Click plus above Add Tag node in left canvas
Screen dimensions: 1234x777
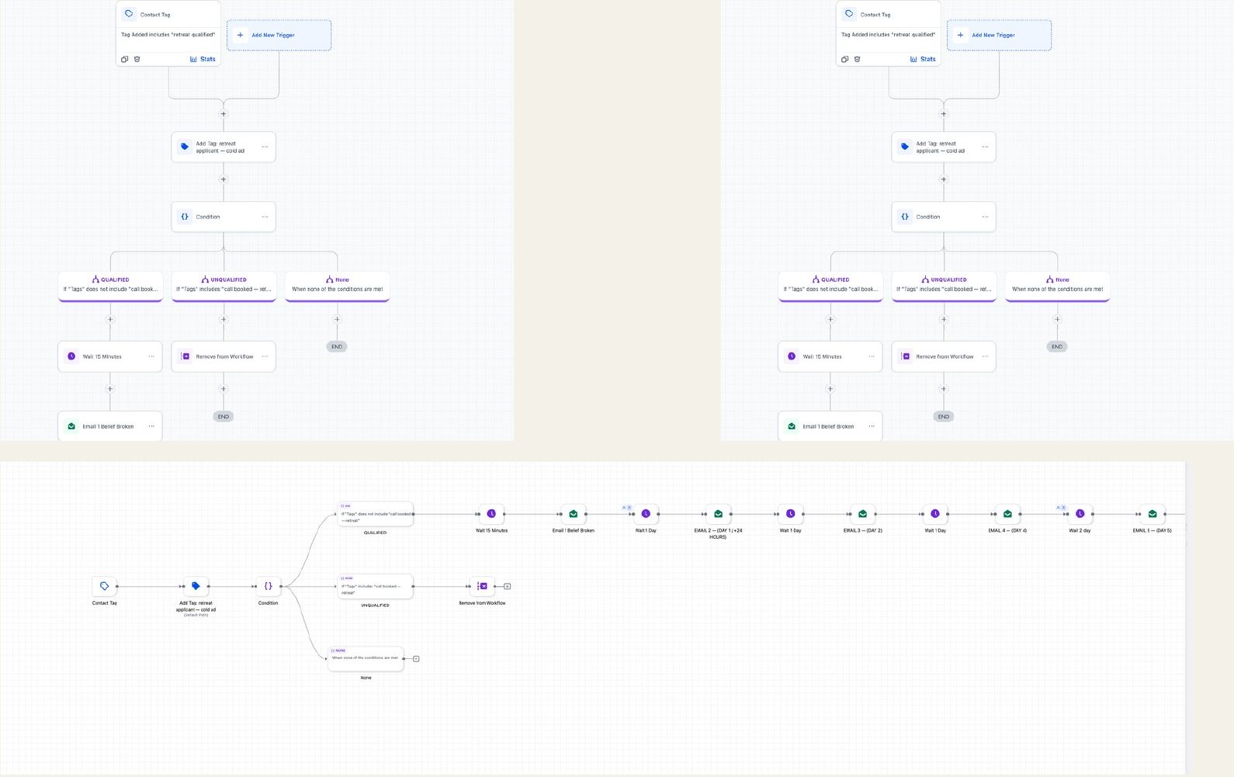click(224, 114)
